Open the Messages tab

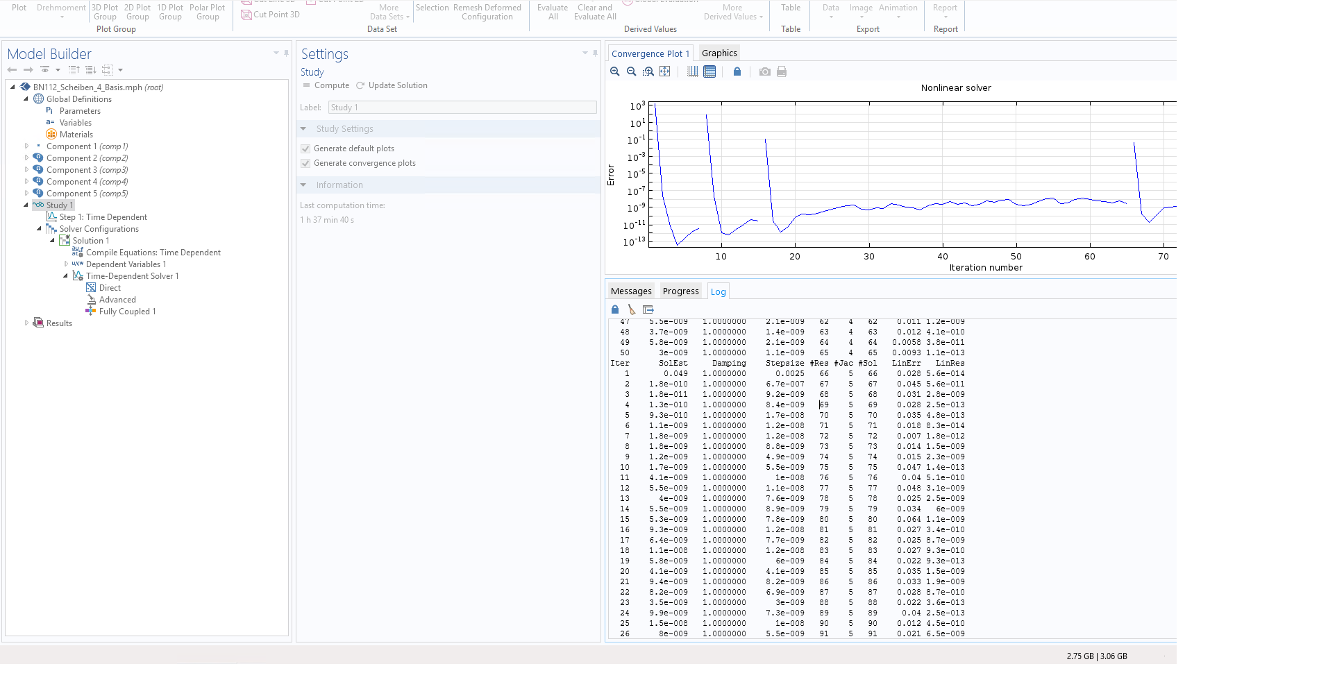(x=631, y=291)
